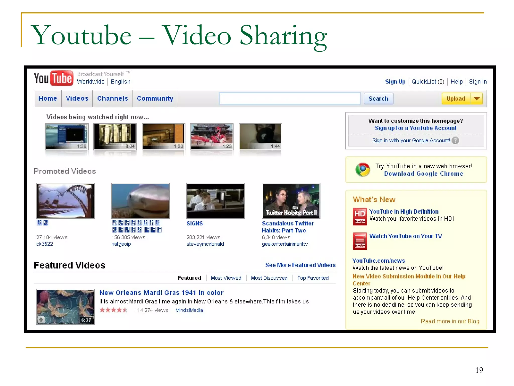Select the Most Discussed filter
This screenshot has width=514, height=386.
pos(269,278)
